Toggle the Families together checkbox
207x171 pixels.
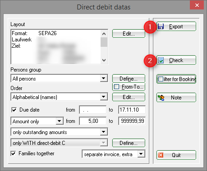pos(13,153)
